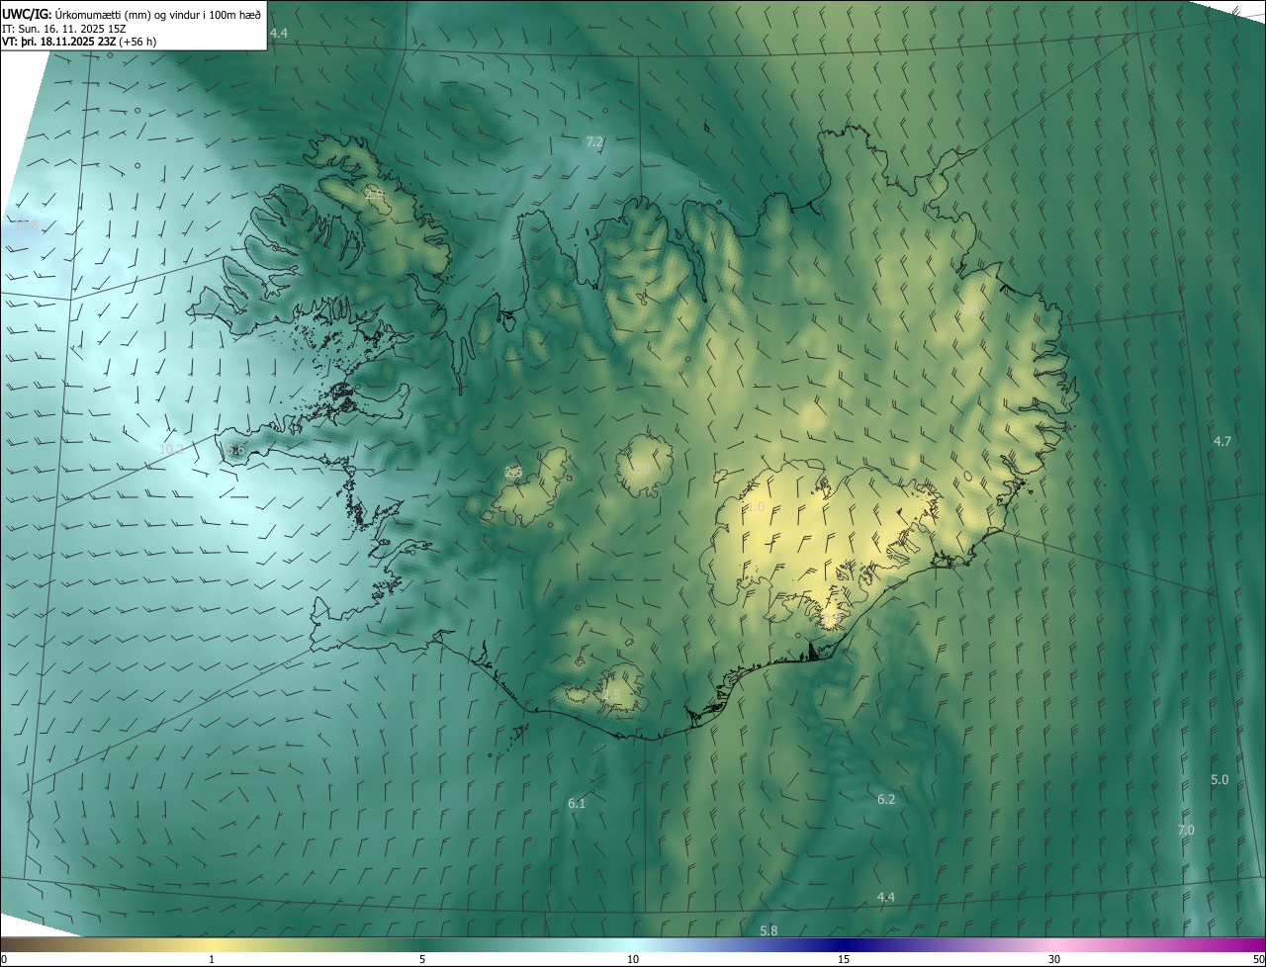
Task: Click the 'IT: Sun. 16. 11. 2025 15Z' line
Action: click(x=66, y=29)
